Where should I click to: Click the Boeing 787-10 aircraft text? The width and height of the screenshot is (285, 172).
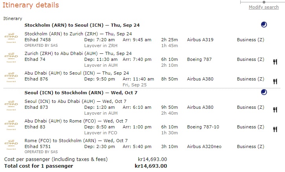[x=203, y=127]
